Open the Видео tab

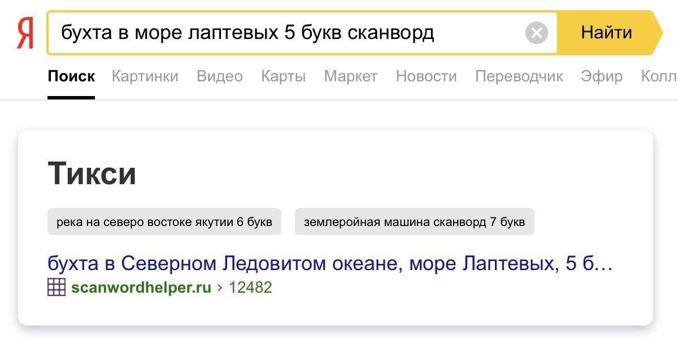coord(220,76)
